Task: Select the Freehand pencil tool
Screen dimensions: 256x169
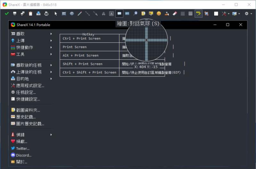Action: (80, 13)
